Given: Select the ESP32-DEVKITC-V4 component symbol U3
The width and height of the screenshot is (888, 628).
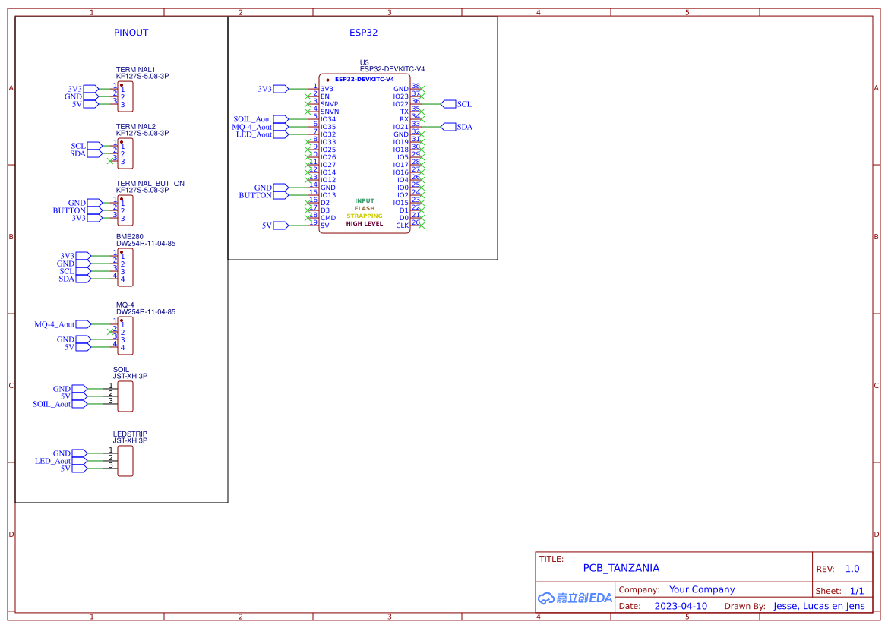Looking at the screenshot, I should tap(365, 152).
